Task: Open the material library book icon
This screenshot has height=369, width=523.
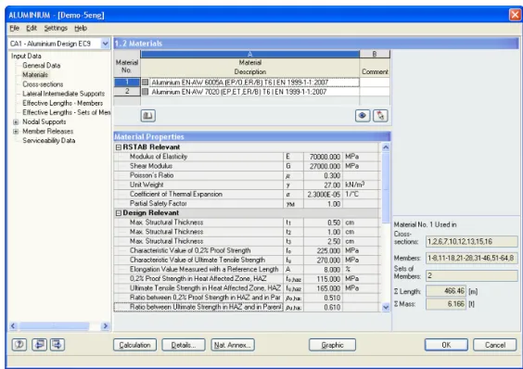Action: [x=147, y=116]
